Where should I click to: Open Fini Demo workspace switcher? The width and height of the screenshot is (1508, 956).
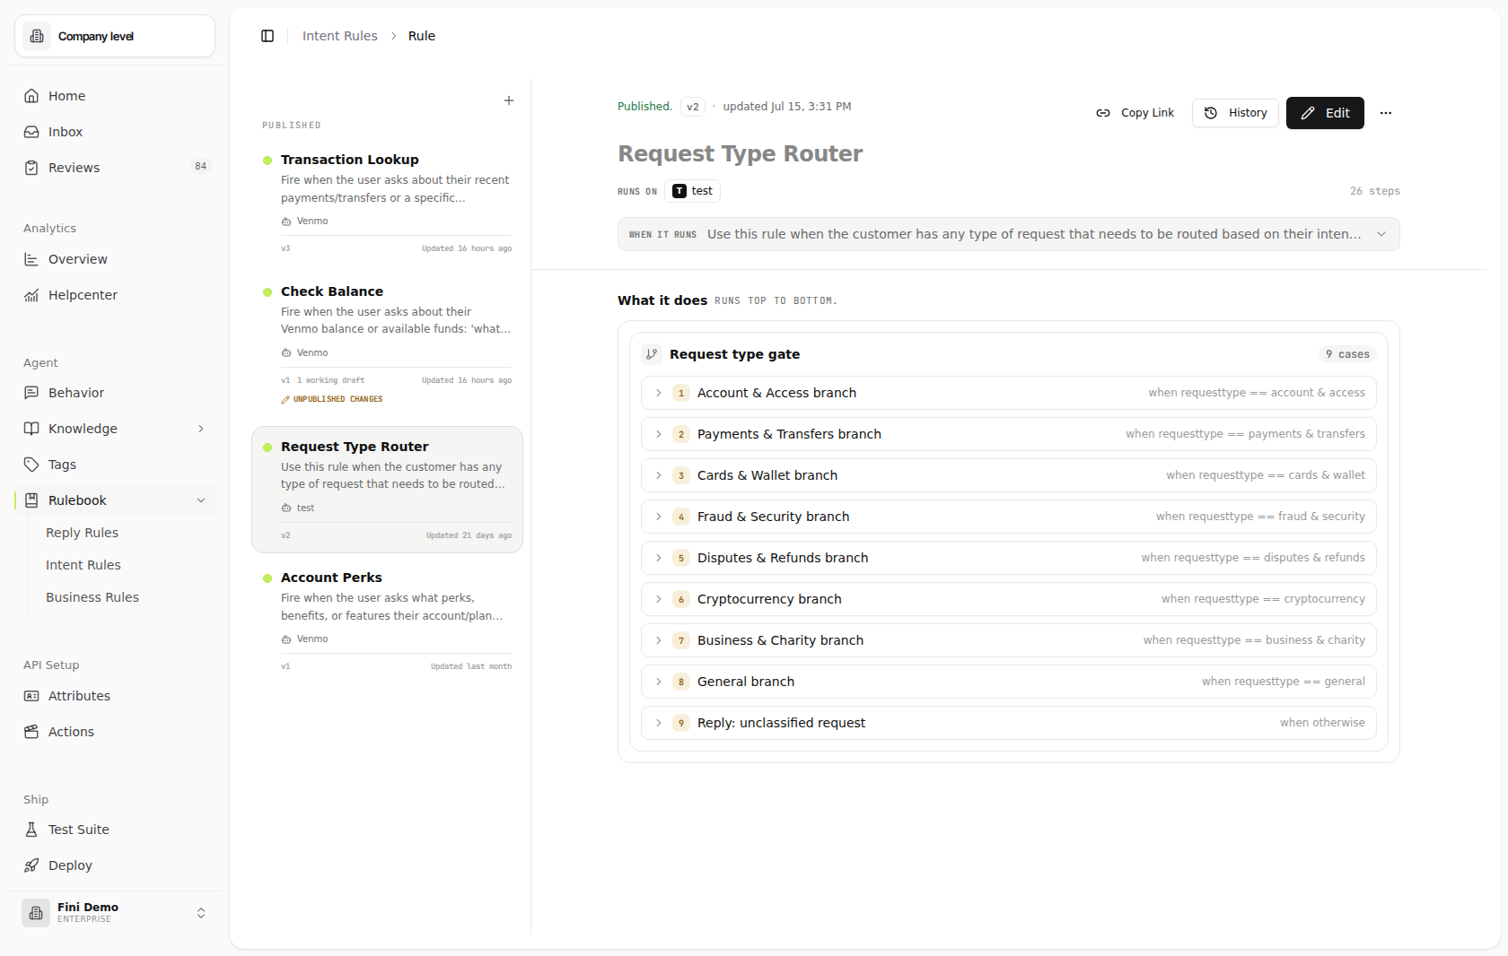pos(115,913)
